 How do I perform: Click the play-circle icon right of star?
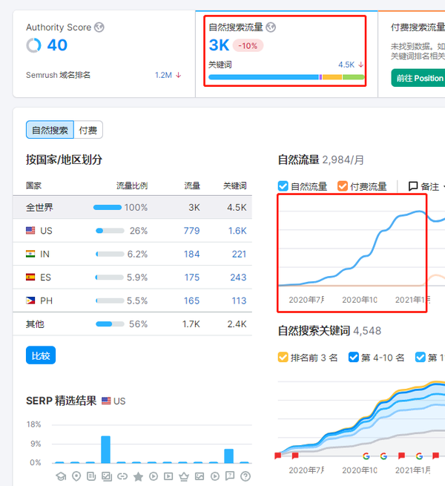tap(154, 476)
